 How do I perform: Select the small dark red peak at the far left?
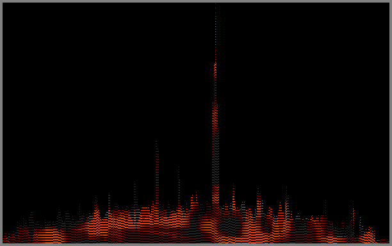[x=31, y=217]
